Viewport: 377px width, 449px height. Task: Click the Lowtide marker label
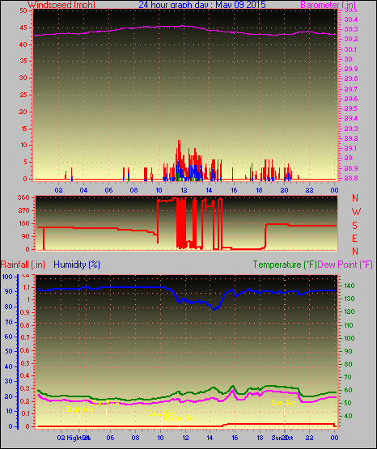[161, 413]
